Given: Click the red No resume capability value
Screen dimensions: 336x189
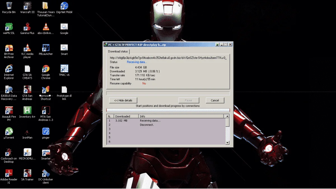Looking at the screenshot, I should click(x=144, y=84).
